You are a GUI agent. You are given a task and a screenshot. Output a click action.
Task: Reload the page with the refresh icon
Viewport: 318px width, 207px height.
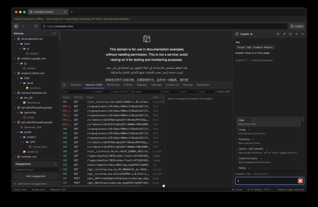[36, 26]
